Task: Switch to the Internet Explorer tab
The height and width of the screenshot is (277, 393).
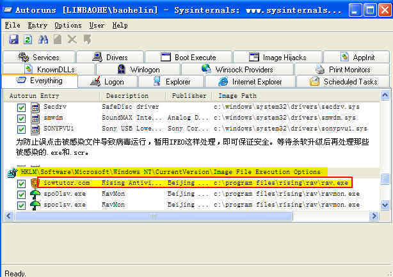Action: pos(250,82)
